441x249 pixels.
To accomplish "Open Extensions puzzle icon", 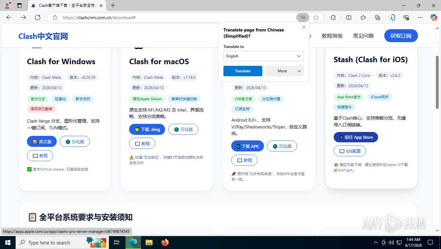I will click(333, 18).
